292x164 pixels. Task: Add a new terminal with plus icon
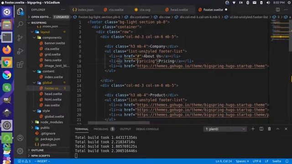pos(253,129)
